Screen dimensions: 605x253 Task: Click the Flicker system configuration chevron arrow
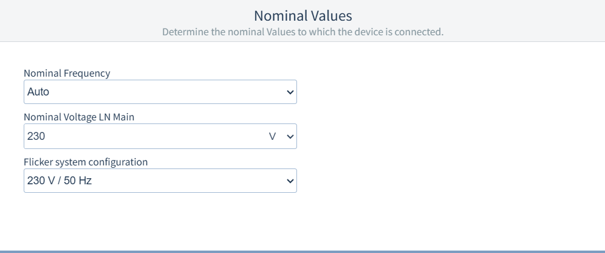tap(290, 181)
